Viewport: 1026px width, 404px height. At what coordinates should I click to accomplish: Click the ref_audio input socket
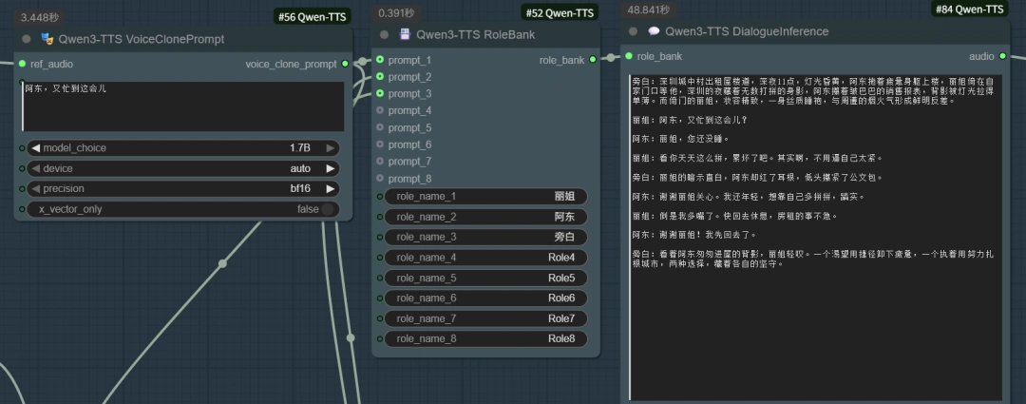[x=22, y=64]
